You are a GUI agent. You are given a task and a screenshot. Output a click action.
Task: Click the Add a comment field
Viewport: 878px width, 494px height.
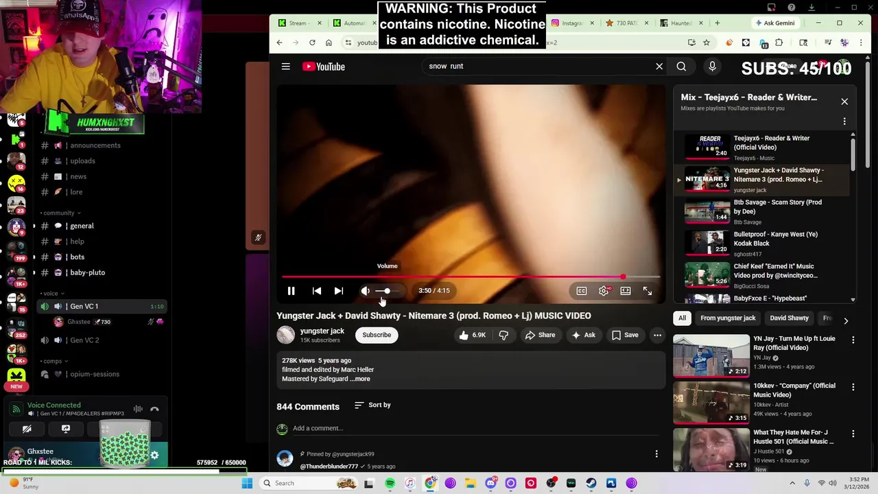coord(475,428)
